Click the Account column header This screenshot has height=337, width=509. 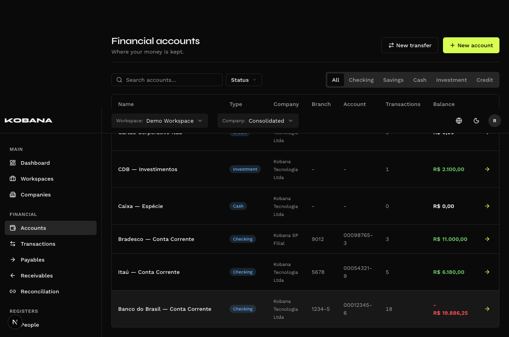pos(355,104)
